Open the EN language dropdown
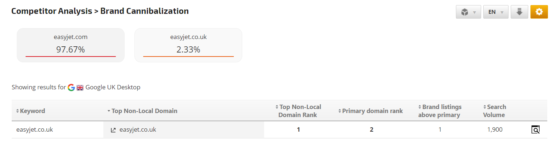This screenshot has height=163, width=552. 495,12
